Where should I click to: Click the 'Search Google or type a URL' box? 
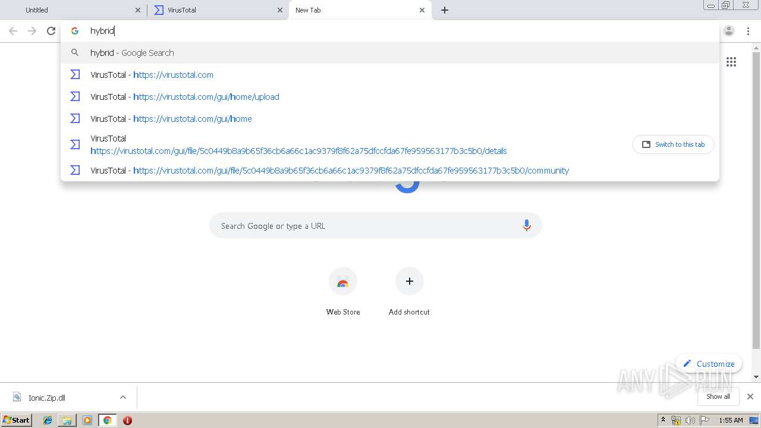click(x=375, y=226)
